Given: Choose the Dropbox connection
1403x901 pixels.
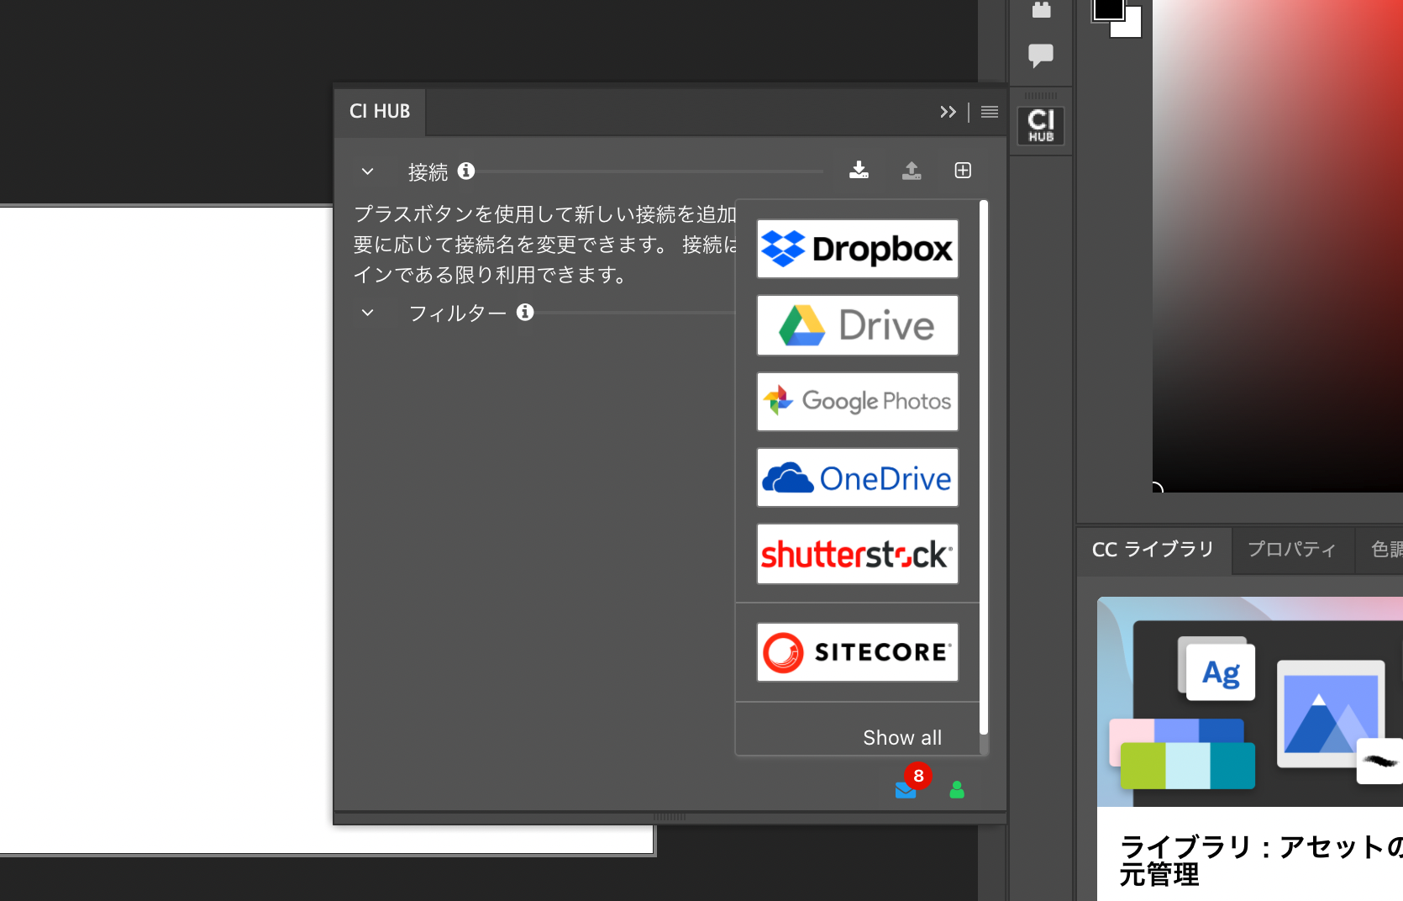Looking at the screenshot, I should point(857,249).
